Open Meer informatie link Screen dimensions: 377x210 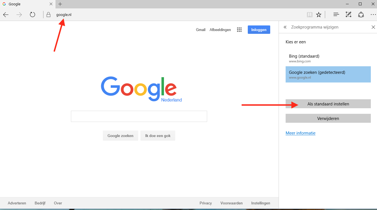tap(300, 133)
